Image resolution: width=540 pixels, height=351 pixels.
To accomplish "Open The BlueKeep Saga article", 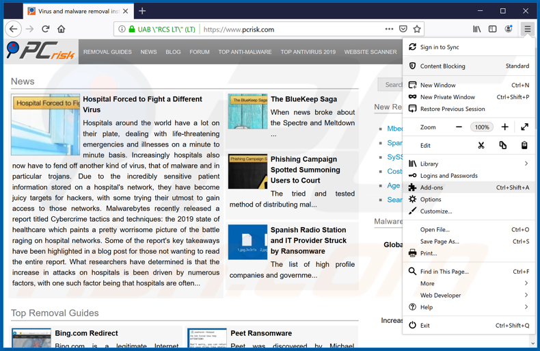I will [x=303, y=99].
